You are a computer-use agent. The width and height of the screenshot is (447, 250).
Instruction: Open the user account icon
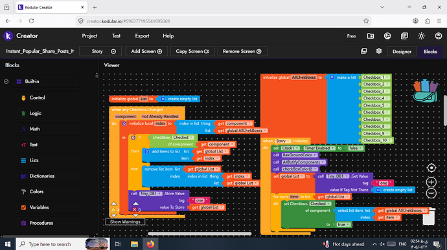(x=438, y=36)
